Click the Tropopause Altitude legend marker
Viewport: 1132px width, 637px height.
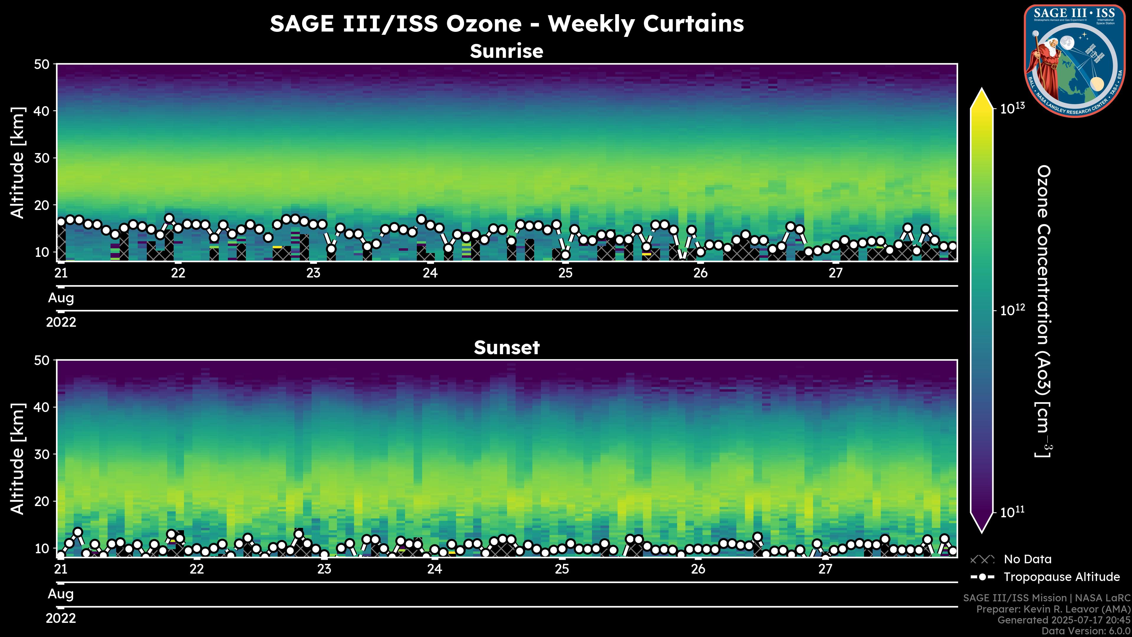point(982,577)
